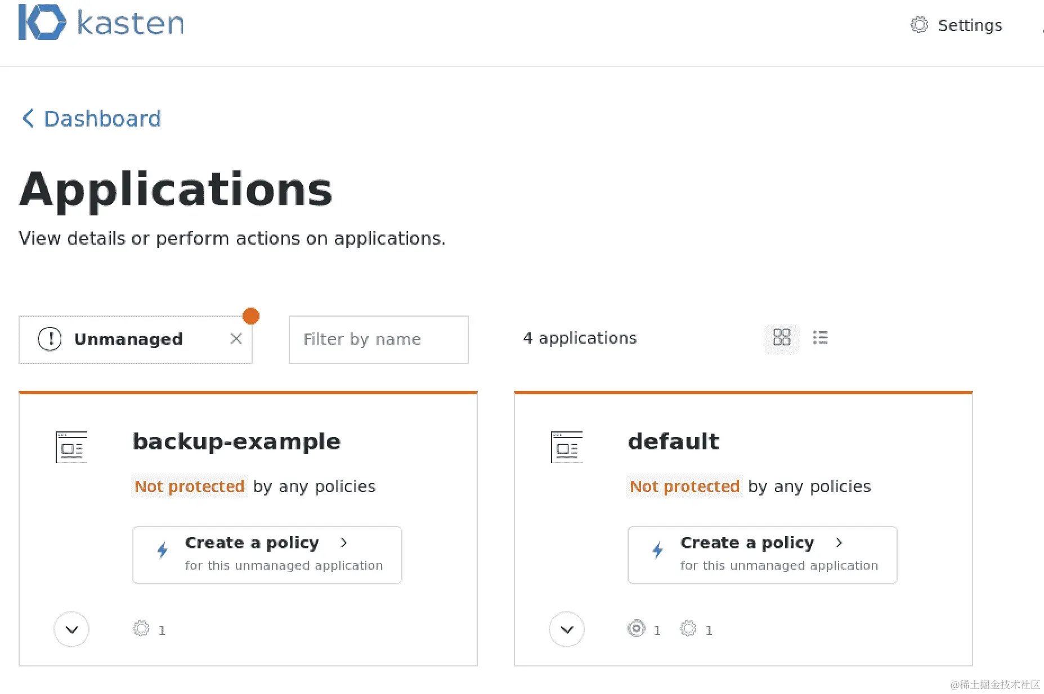The image size is (1044, 694).
Task: Expand the backup-example card details
Action: (x=71, y=629)
